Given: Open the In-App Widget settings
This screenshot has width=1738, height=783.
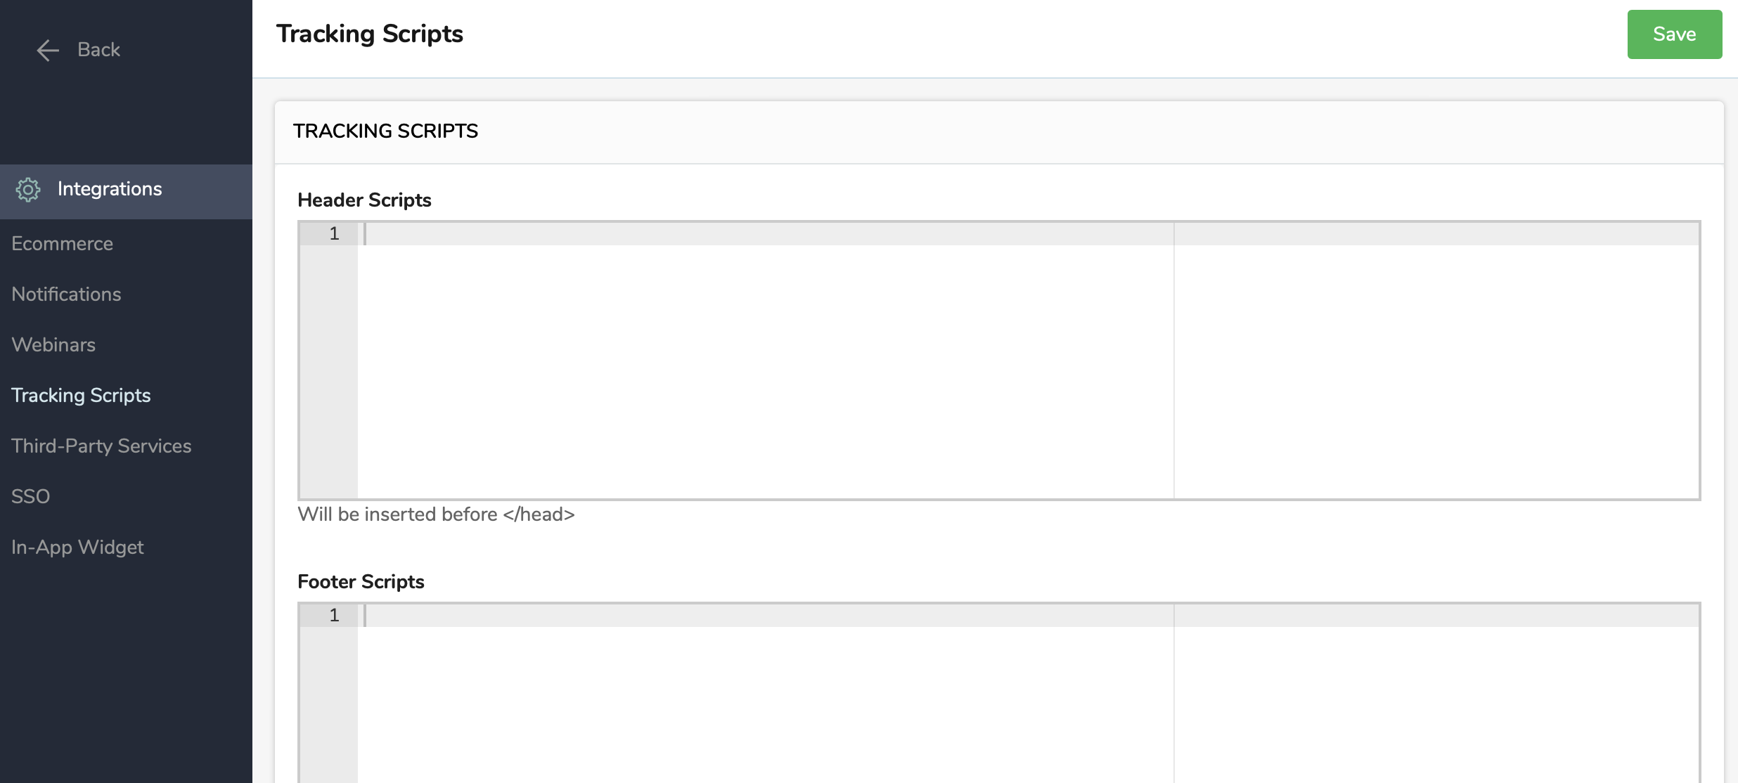Looking at the screenshot, I should 77,548.
